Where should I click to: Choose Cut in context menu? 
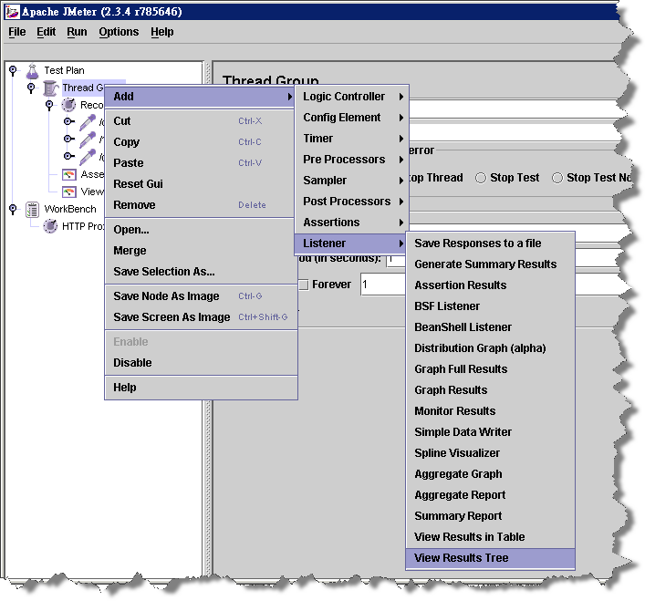pyautogui.click(x=201, y=121)
